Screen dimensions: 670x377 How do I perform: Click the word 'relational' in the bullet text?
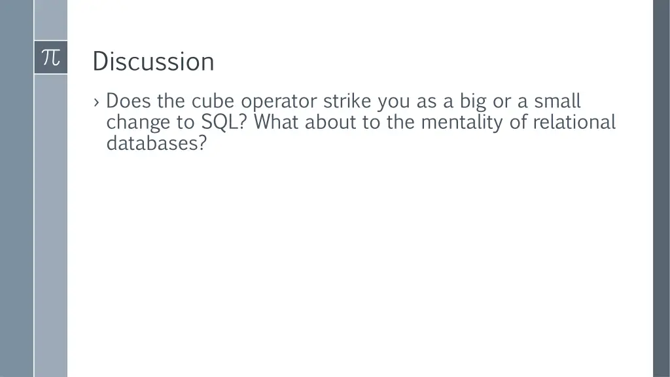[574, 122]
